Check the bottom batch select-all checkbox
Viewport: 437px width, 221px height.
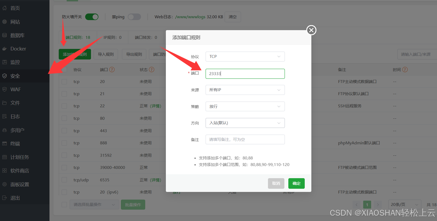point(64,205)
